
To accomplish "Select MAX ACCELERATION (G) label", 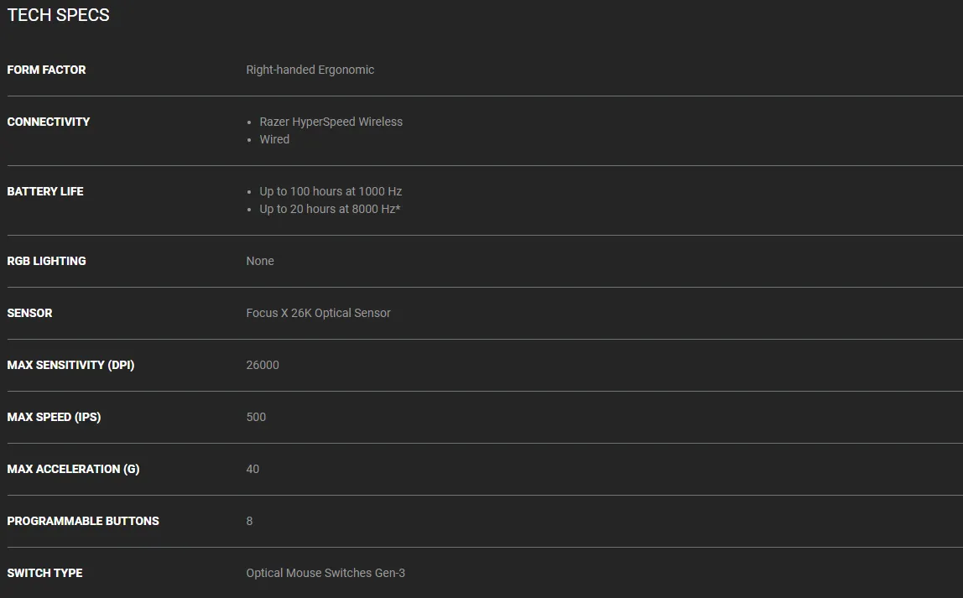I will click(x=73, y=469).
